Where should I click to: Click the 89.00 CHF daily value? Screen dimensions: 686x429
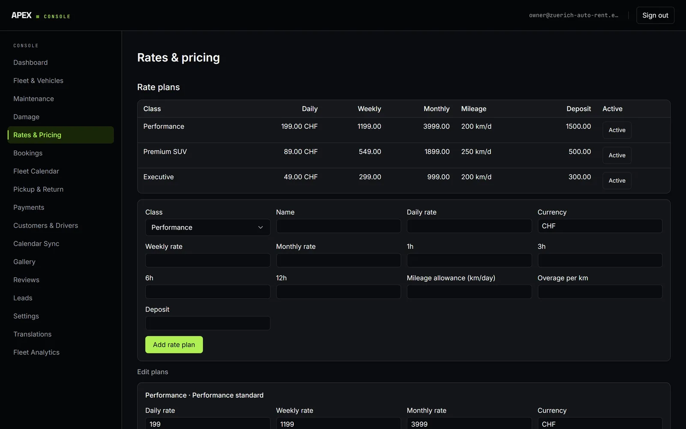click(x=301, y=152)
